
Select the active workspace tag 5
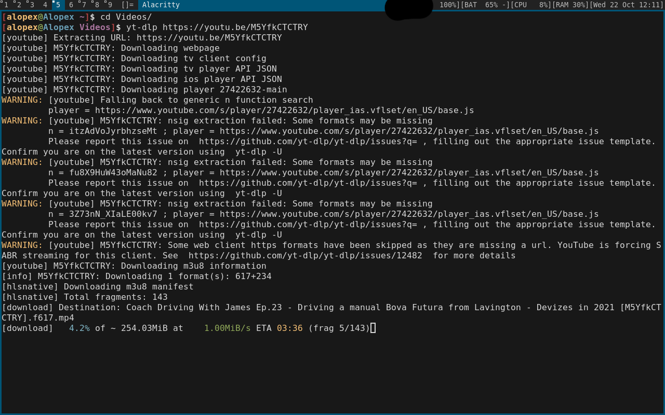click(x=58, y=5)
